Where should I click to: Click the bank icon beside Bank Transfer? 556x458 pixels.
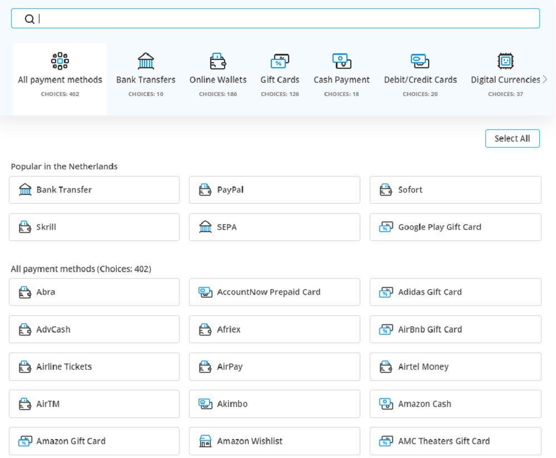point(25,189)
